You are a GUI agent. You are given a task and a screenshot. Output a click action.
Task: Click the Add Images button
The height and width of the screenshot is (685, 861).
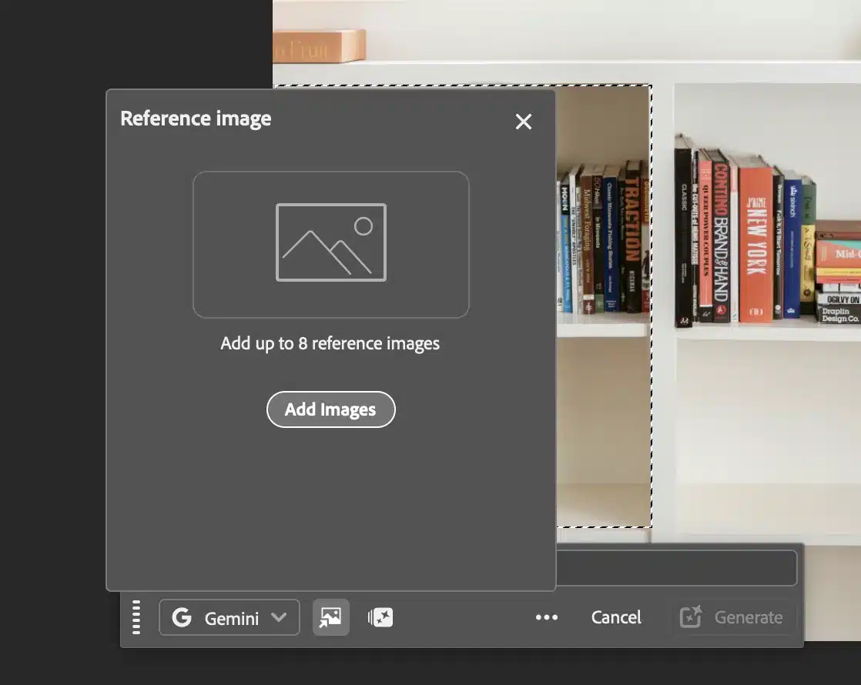click(330, 409)
